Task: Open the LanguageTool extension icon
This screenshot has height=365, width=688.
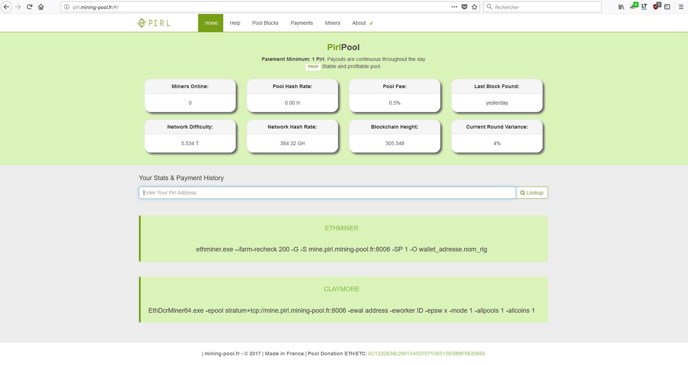Action: tap(644, 7)
